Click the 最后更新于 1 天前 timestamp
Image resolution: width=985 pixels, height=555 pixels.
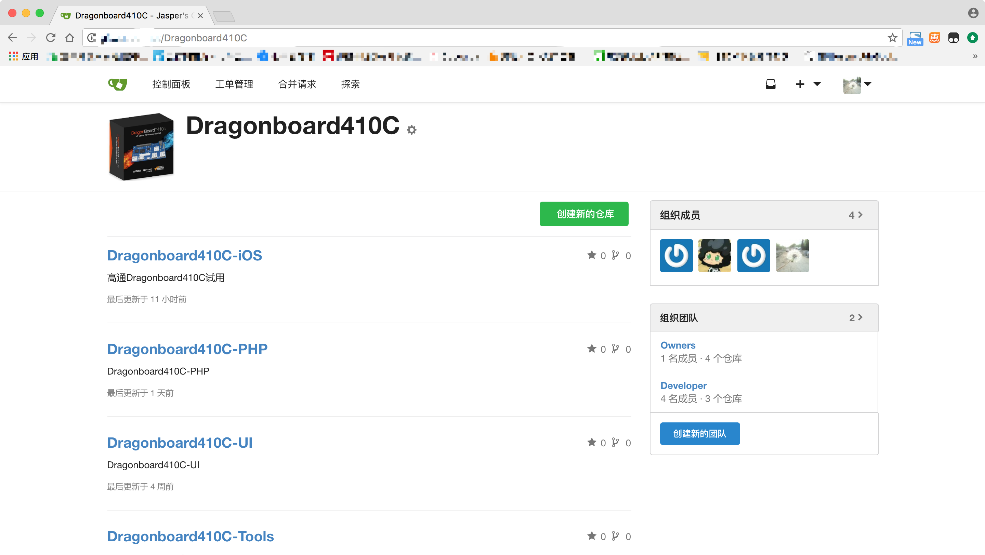tap(140, 393)
